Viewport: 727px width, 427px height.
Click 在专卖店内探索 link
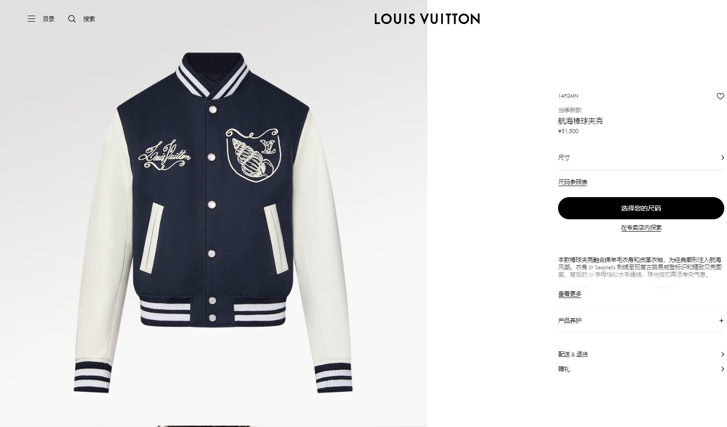tap(641, 228)
